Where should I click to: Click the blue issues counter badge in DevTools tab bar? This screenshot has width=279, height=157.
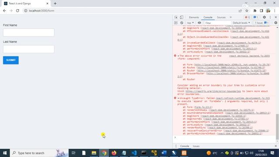pos(256,17)
